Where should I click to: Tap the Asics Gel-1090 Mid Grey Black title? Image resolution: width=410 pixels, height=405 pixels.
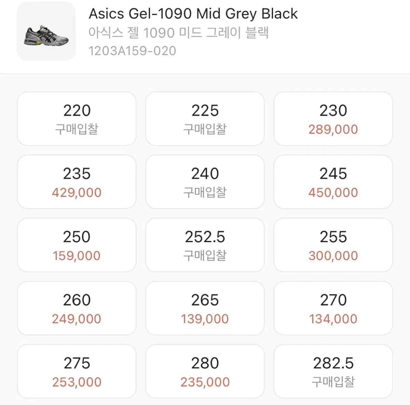pyautogui.click(x=193, y=14)
